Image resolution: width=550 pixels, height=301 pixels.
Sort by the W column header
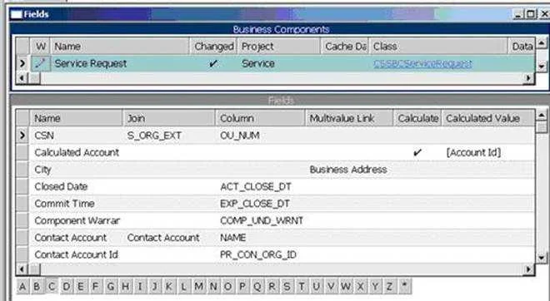click(41, 47)
